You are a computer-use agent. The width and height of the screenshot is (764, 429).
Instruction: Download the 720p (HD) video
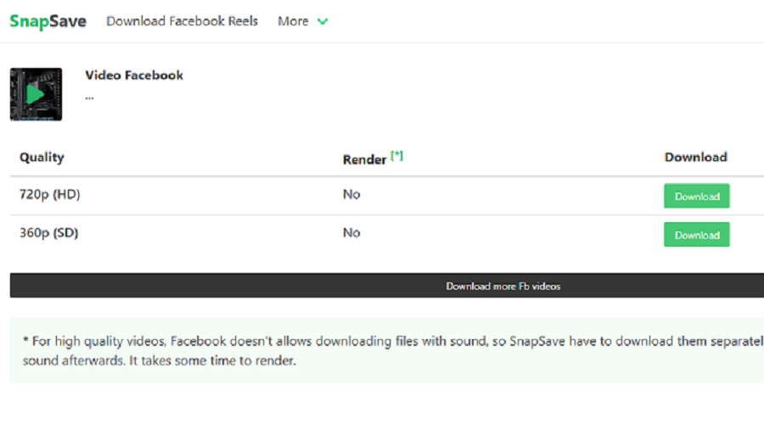pyautogui.click(x=696, y=197)
